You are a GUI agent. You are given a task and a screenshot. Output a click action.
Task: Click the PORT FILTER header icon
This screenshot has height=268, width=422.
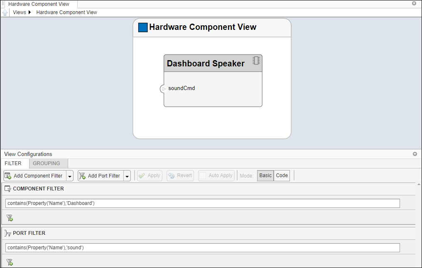point(8,233)
